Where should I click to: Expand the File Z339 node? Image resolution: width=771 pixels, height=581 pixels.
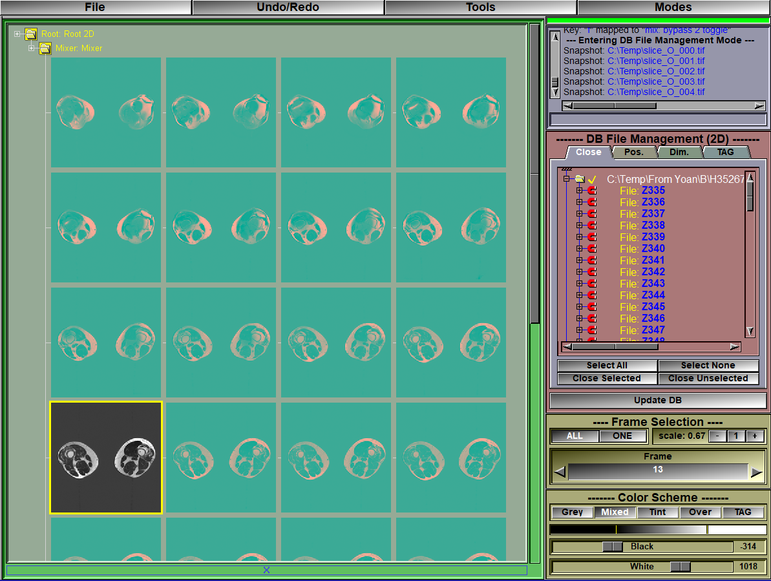[579, 237]
